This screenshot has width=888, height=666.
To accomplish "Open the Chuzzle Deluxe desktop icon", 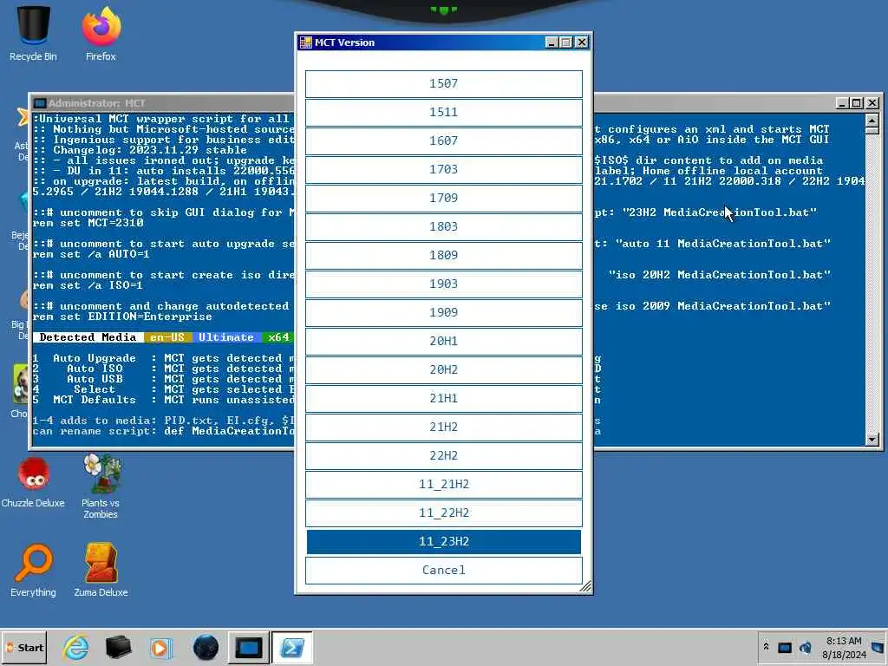I will click(33, 481).
